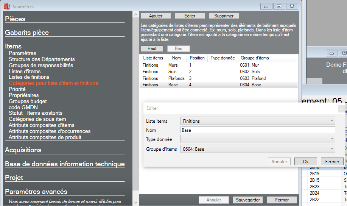Close the Editer dialog with Fermer
This screenshot has width=347, height=206.
(332, 161)
